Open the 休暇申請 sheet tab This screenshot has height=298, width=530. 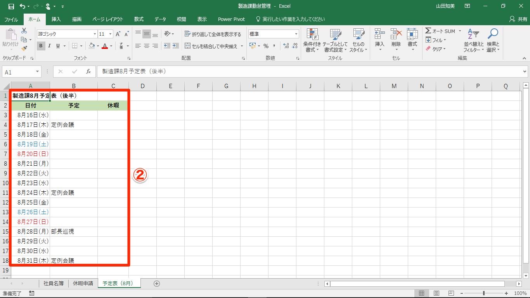(83, 283)
